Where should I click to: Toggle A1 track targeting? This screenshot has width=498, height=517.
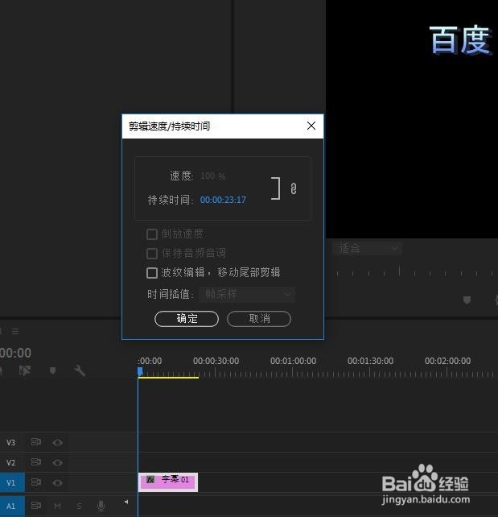point(12,506)
